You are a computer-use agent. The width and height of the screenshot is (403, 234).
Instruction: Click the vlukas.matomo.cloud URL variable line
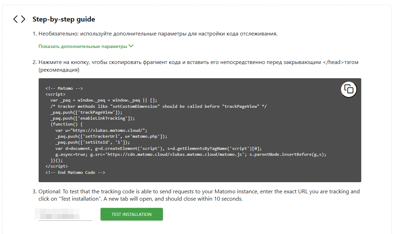point(101,130)
